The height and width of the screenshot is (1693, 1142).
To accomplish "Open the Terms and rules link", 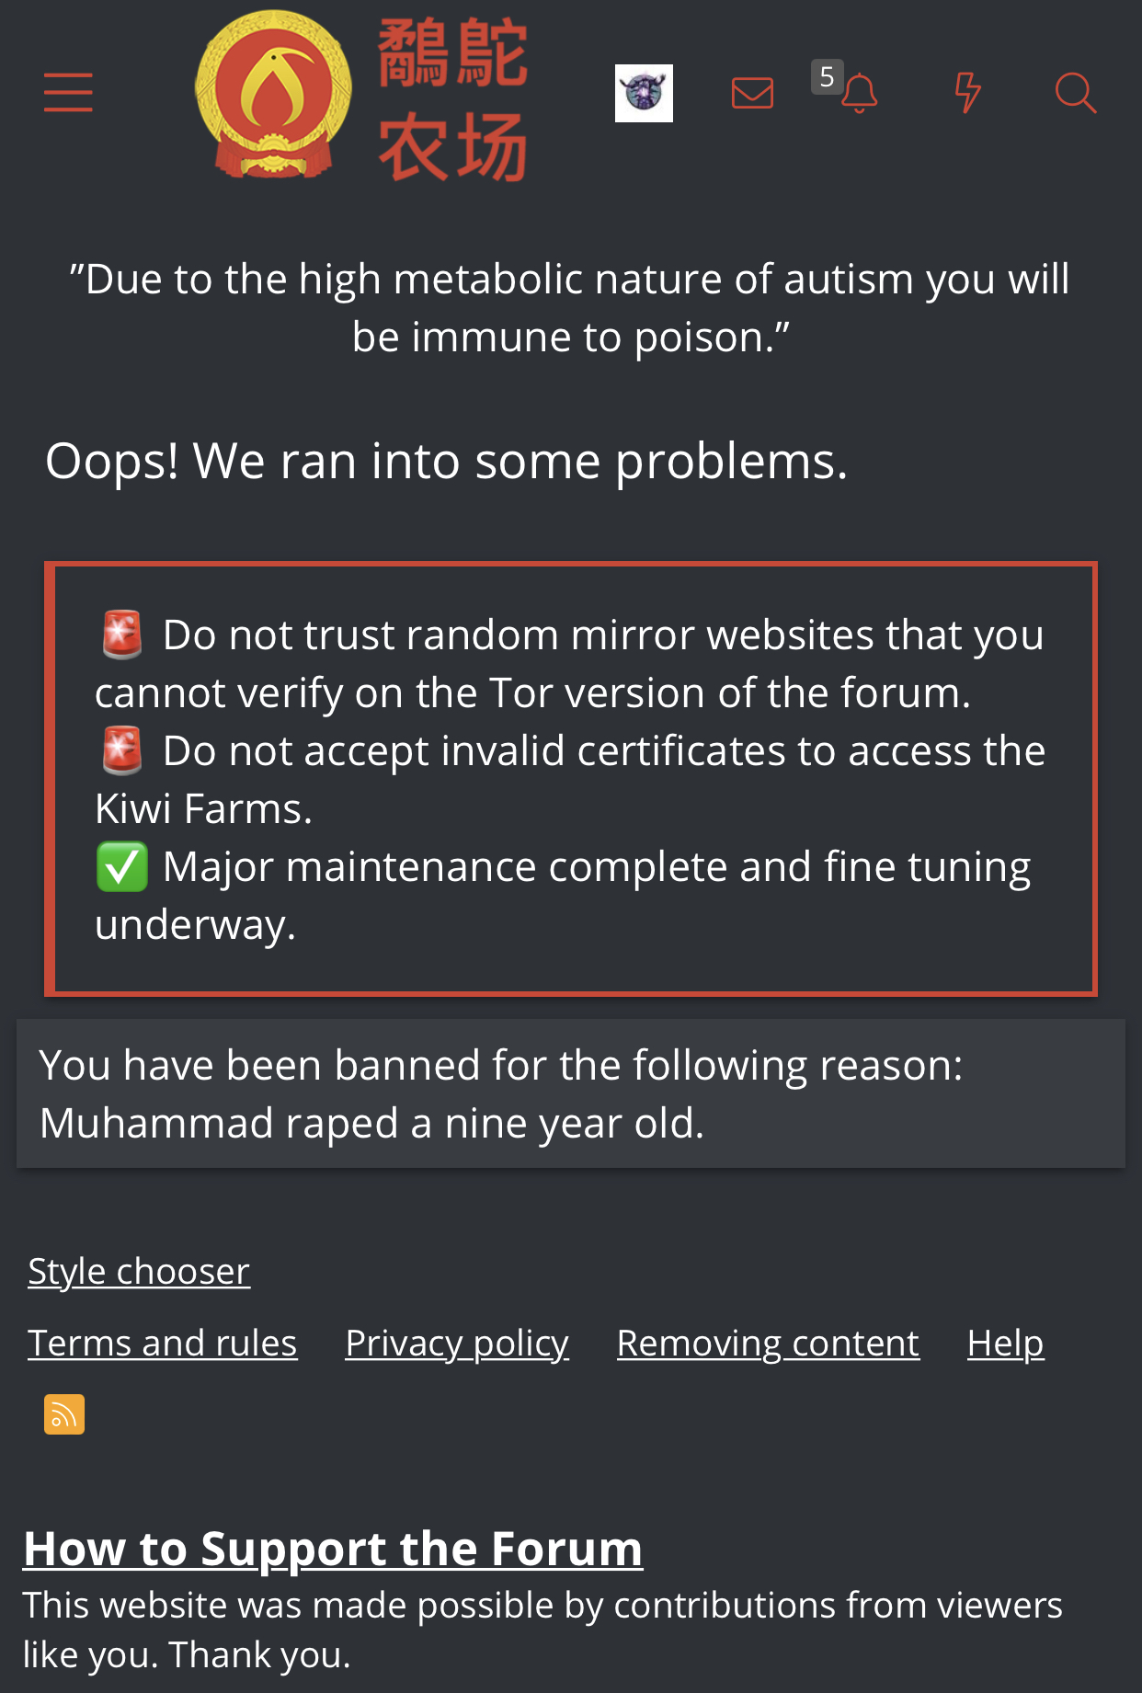I will pos(163,1343).
